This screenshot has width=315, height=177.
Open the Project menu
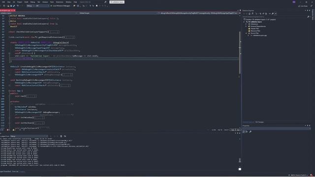20,2
